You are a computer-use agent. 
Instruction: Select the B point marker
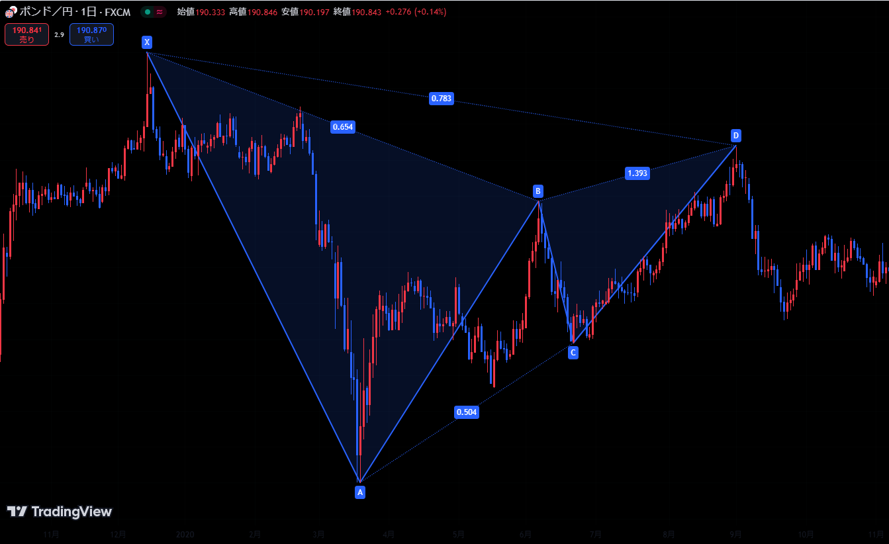tap(538, 192)
